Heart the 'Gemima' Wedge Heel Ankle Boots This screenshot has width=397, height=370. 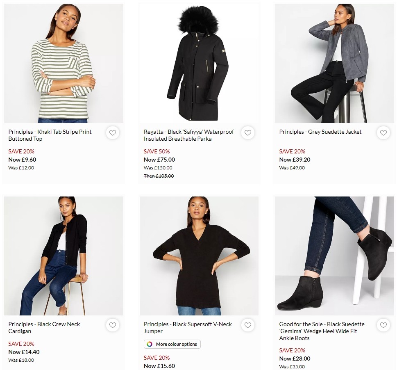[383, 325]
